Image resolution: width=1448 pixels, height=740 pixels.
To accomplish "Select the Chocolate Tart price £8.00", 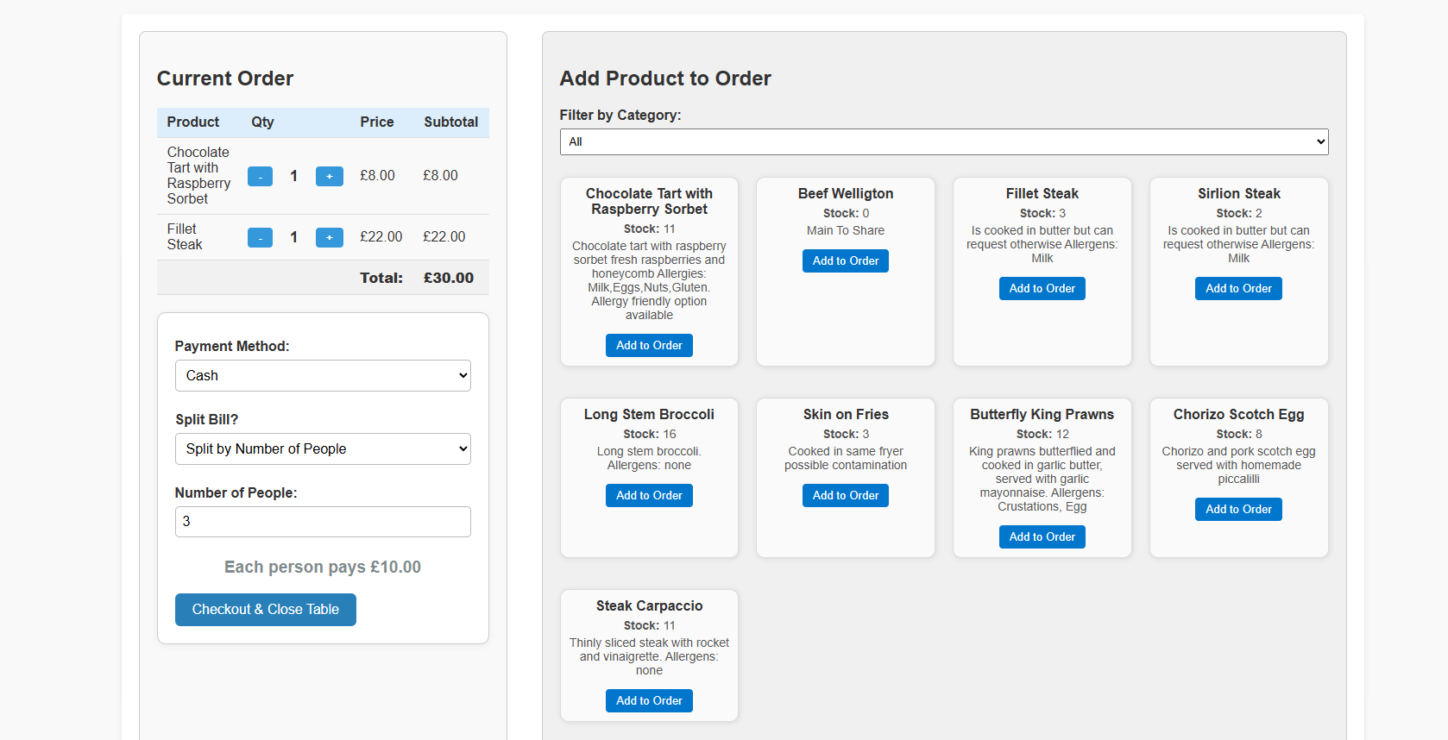I will (377, 176).
